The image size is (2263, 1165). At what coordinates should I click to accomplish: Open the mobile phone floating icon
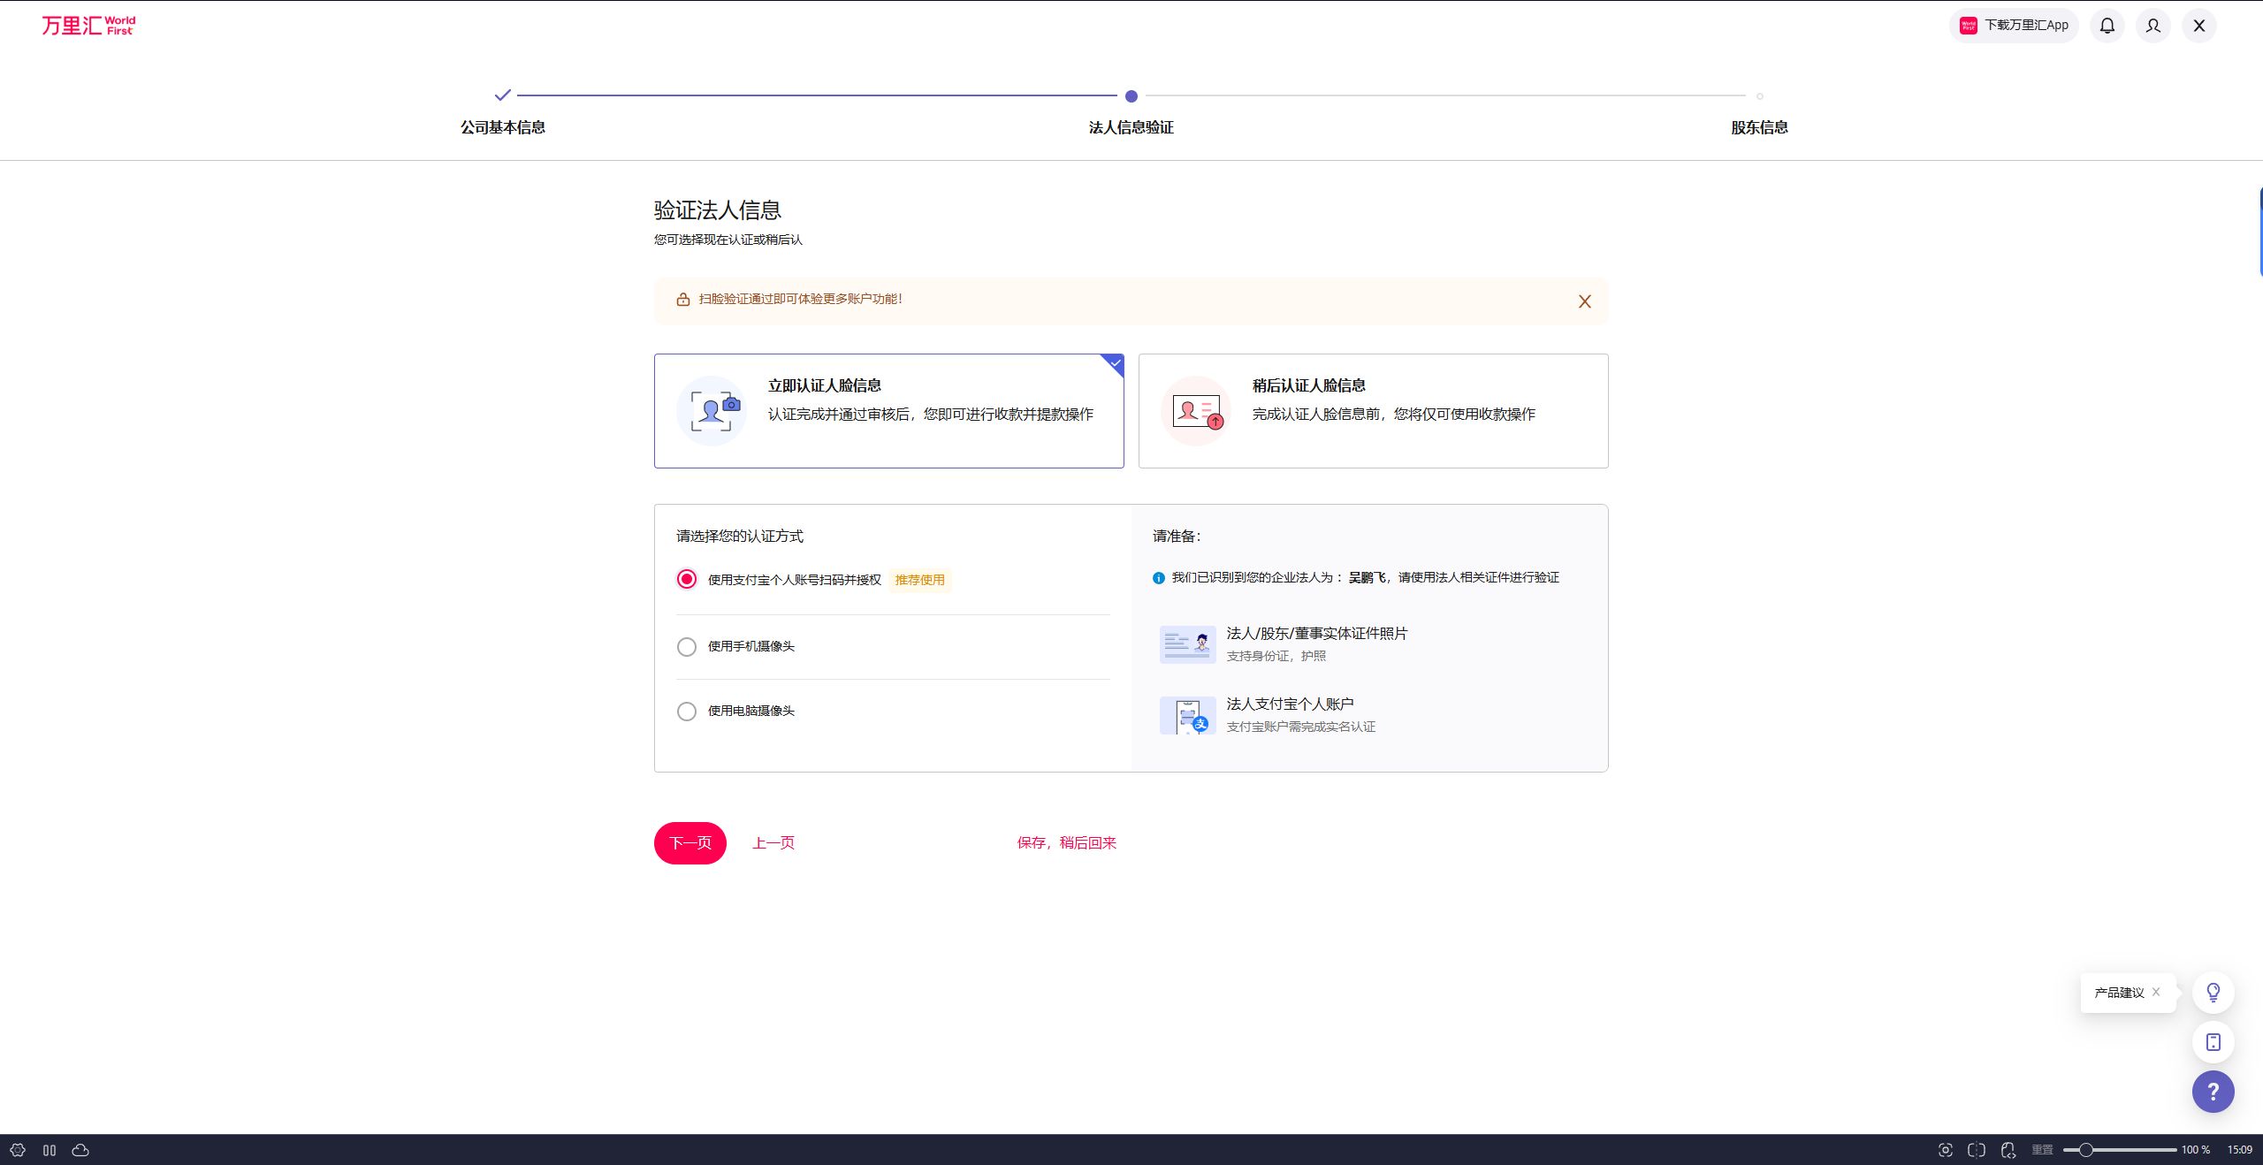2213,1042
